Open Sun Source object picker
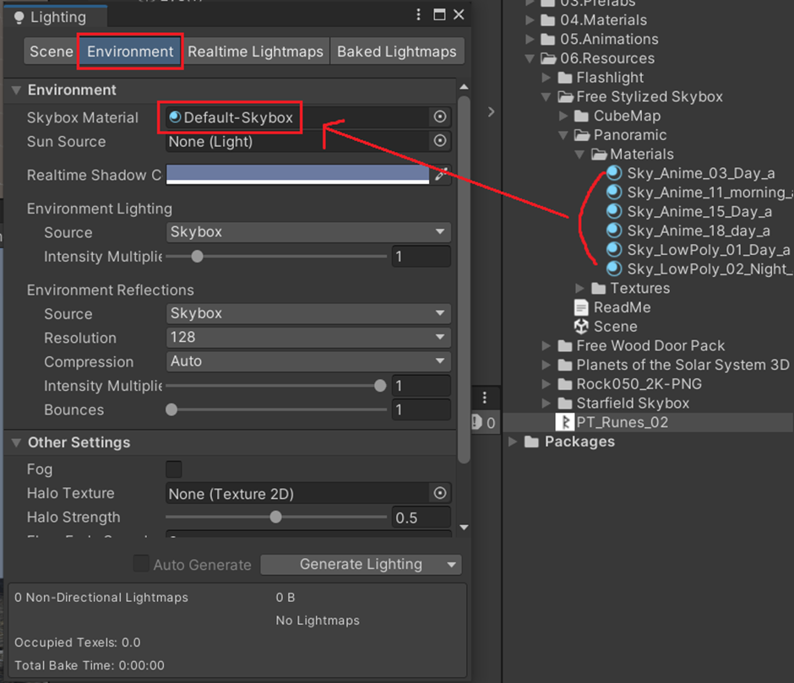Viewport: 794px width, 683px height. point(439,141)
